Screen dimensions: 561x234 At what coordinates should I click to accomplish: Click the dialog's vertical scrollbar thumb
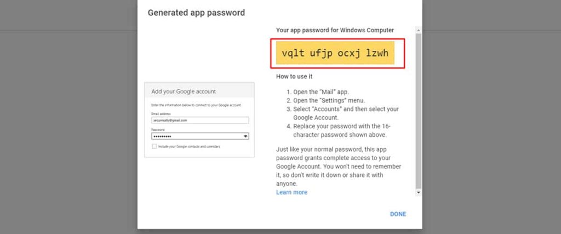[418, 111]
